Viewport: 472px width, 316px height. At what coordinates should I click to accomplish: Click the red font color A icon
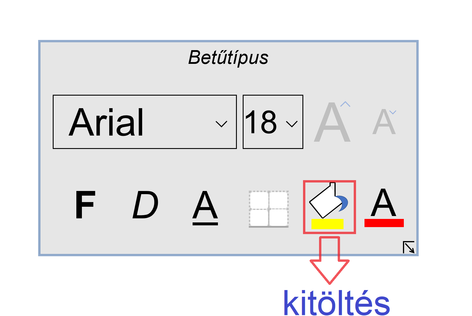tap(384, 207)
